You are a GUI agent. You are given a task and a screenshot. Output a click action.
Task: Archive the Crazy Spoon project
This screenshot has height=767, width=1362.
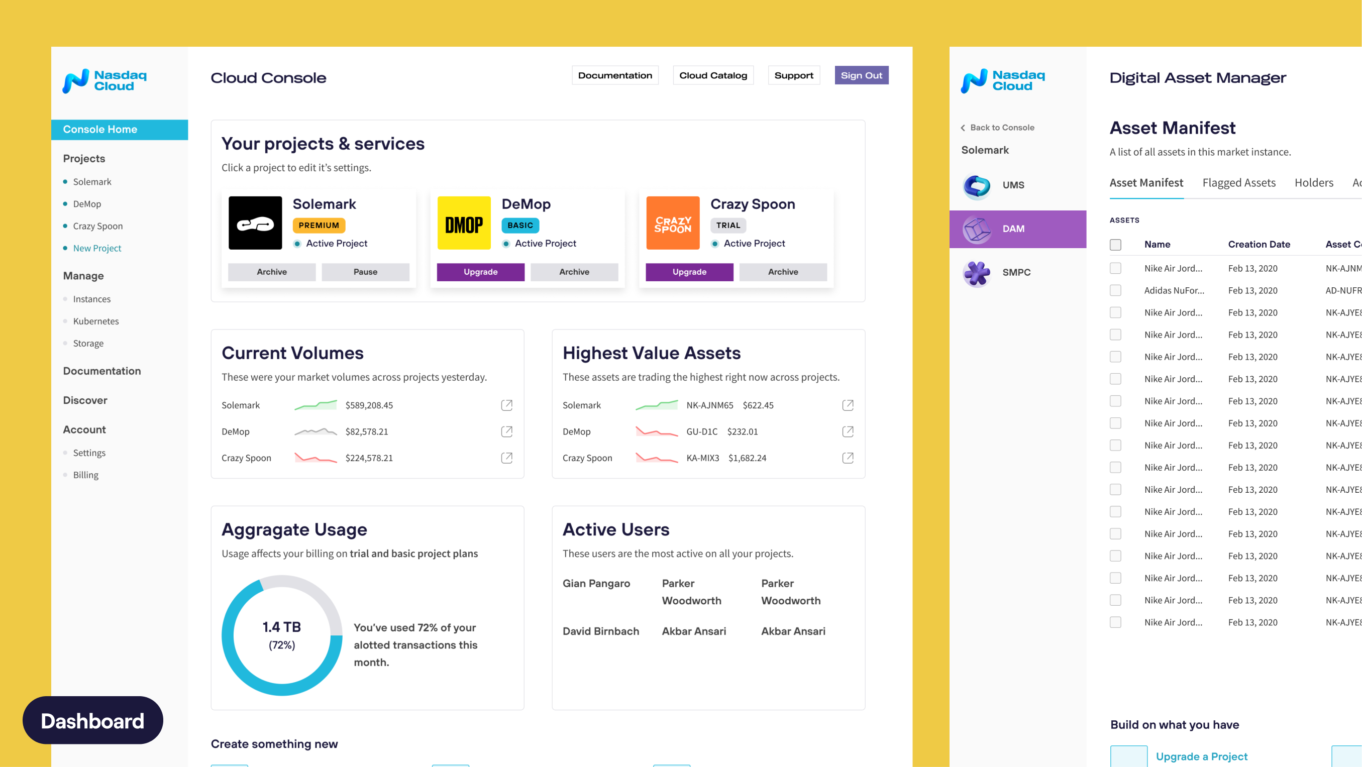pos(783,272)
